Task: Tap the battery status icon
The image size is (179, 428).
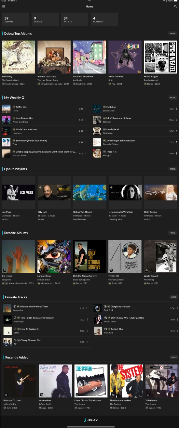Action: 175,1
